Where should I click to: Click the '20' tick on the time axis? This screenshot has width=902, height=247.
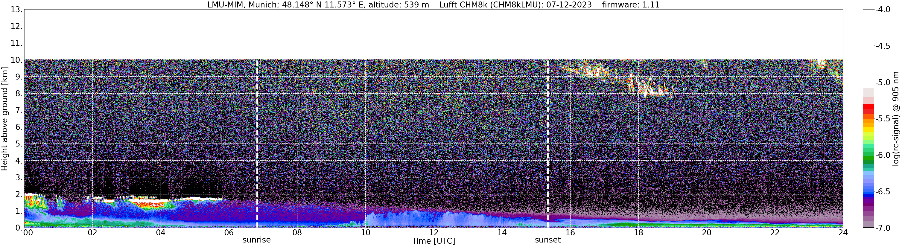click(x=707, y=233)
